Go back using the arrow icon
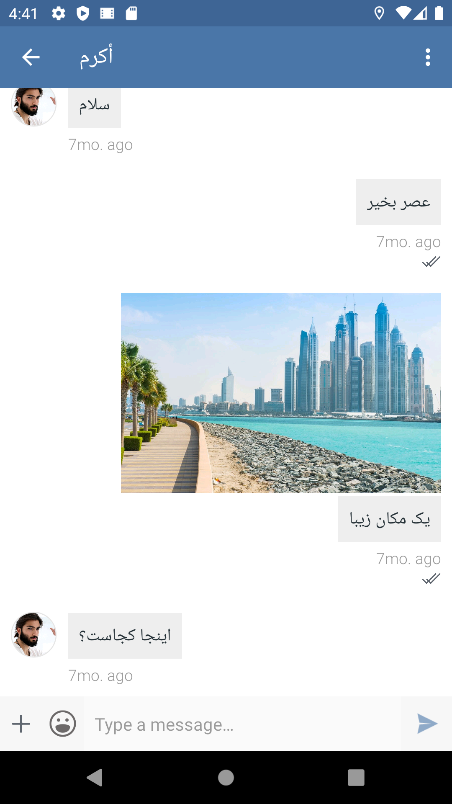Image resolution: width=452 pixels, height=804 pixels. coord(31,57)
